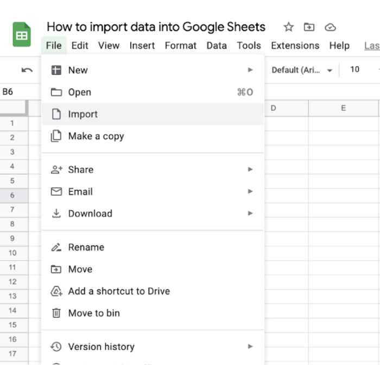Open the Format menu
The image size is (380, 365).
coord(181,45)
